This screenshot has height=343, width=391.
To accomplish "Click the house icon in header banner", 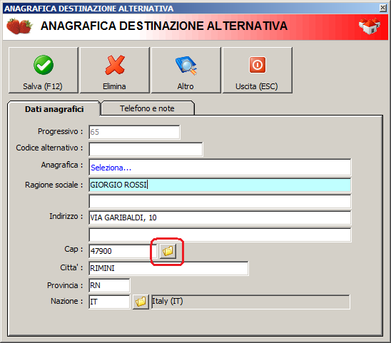I will click(370, 26).
